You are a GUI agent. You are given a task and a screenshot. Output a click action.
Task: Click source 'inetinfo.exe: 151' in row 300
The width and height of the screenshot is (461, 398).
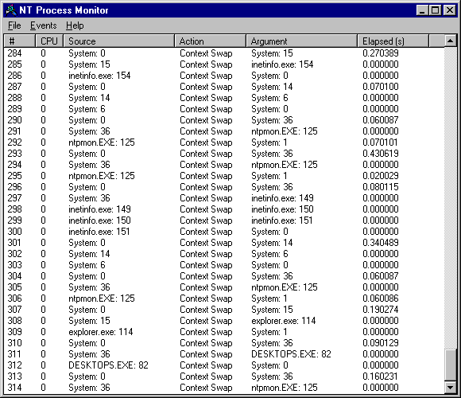click(99, 232)
